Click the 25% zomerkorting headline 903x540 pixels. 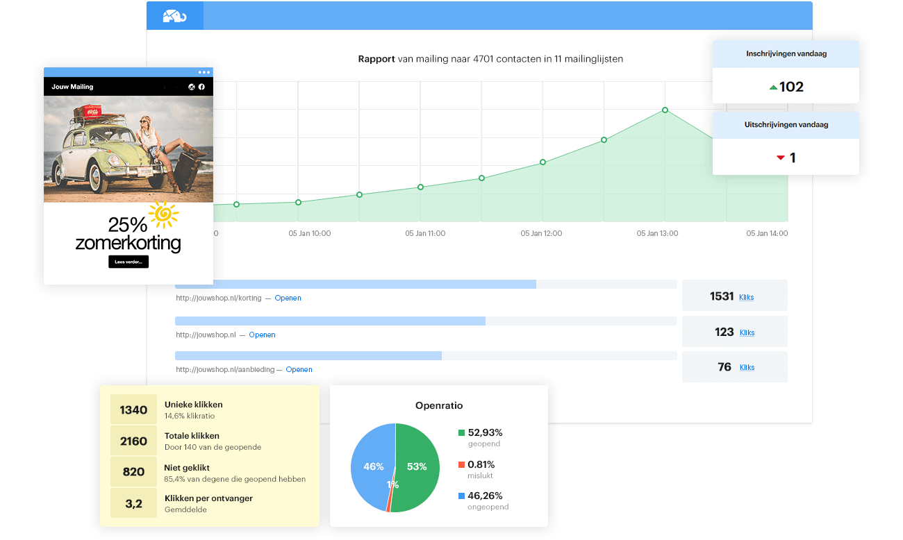coord(128,234)
